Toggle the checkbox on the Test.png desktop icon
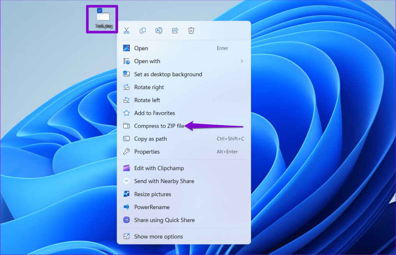The width and height of the screenshot is (396, 255). (x=99, y=11)
